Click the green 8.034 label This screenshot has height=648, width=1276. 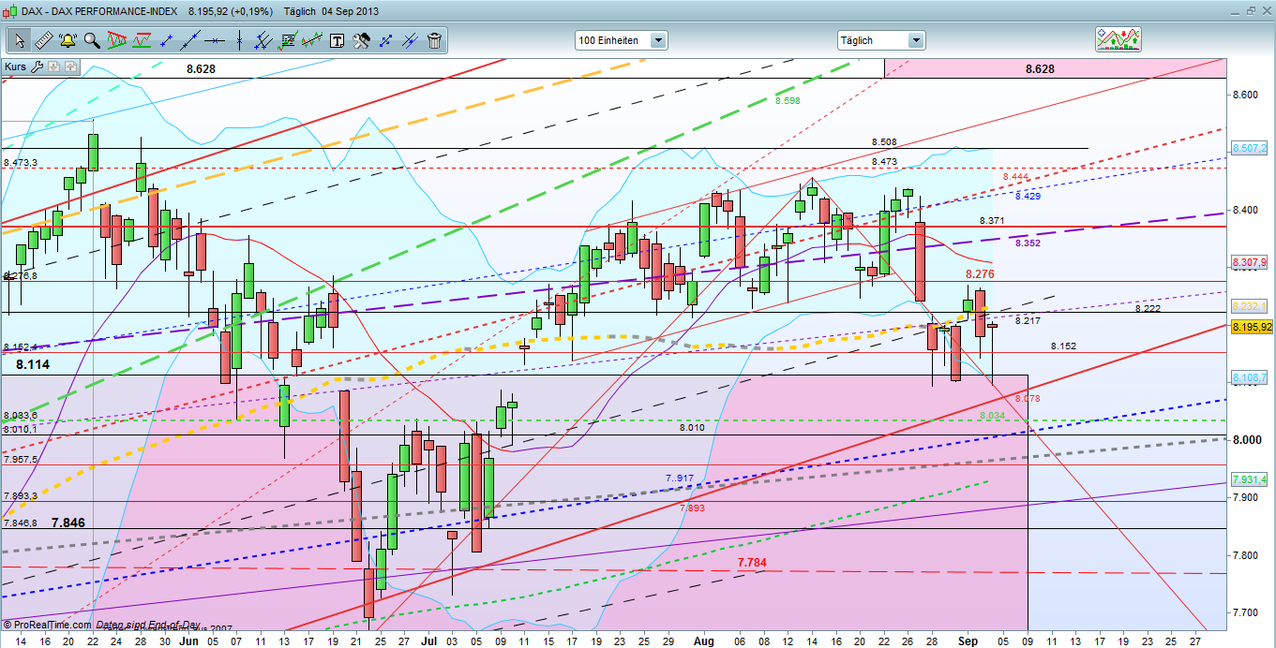(992, 415)
